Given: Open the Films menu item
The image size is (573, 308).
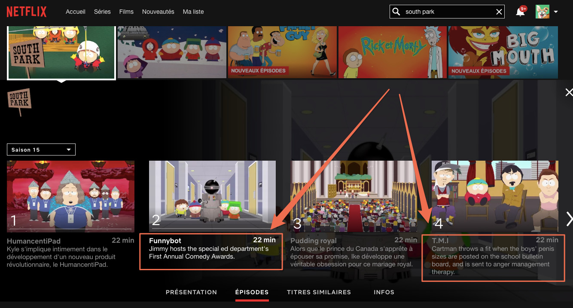Looking at the screenshot, I should click(126, 12).
